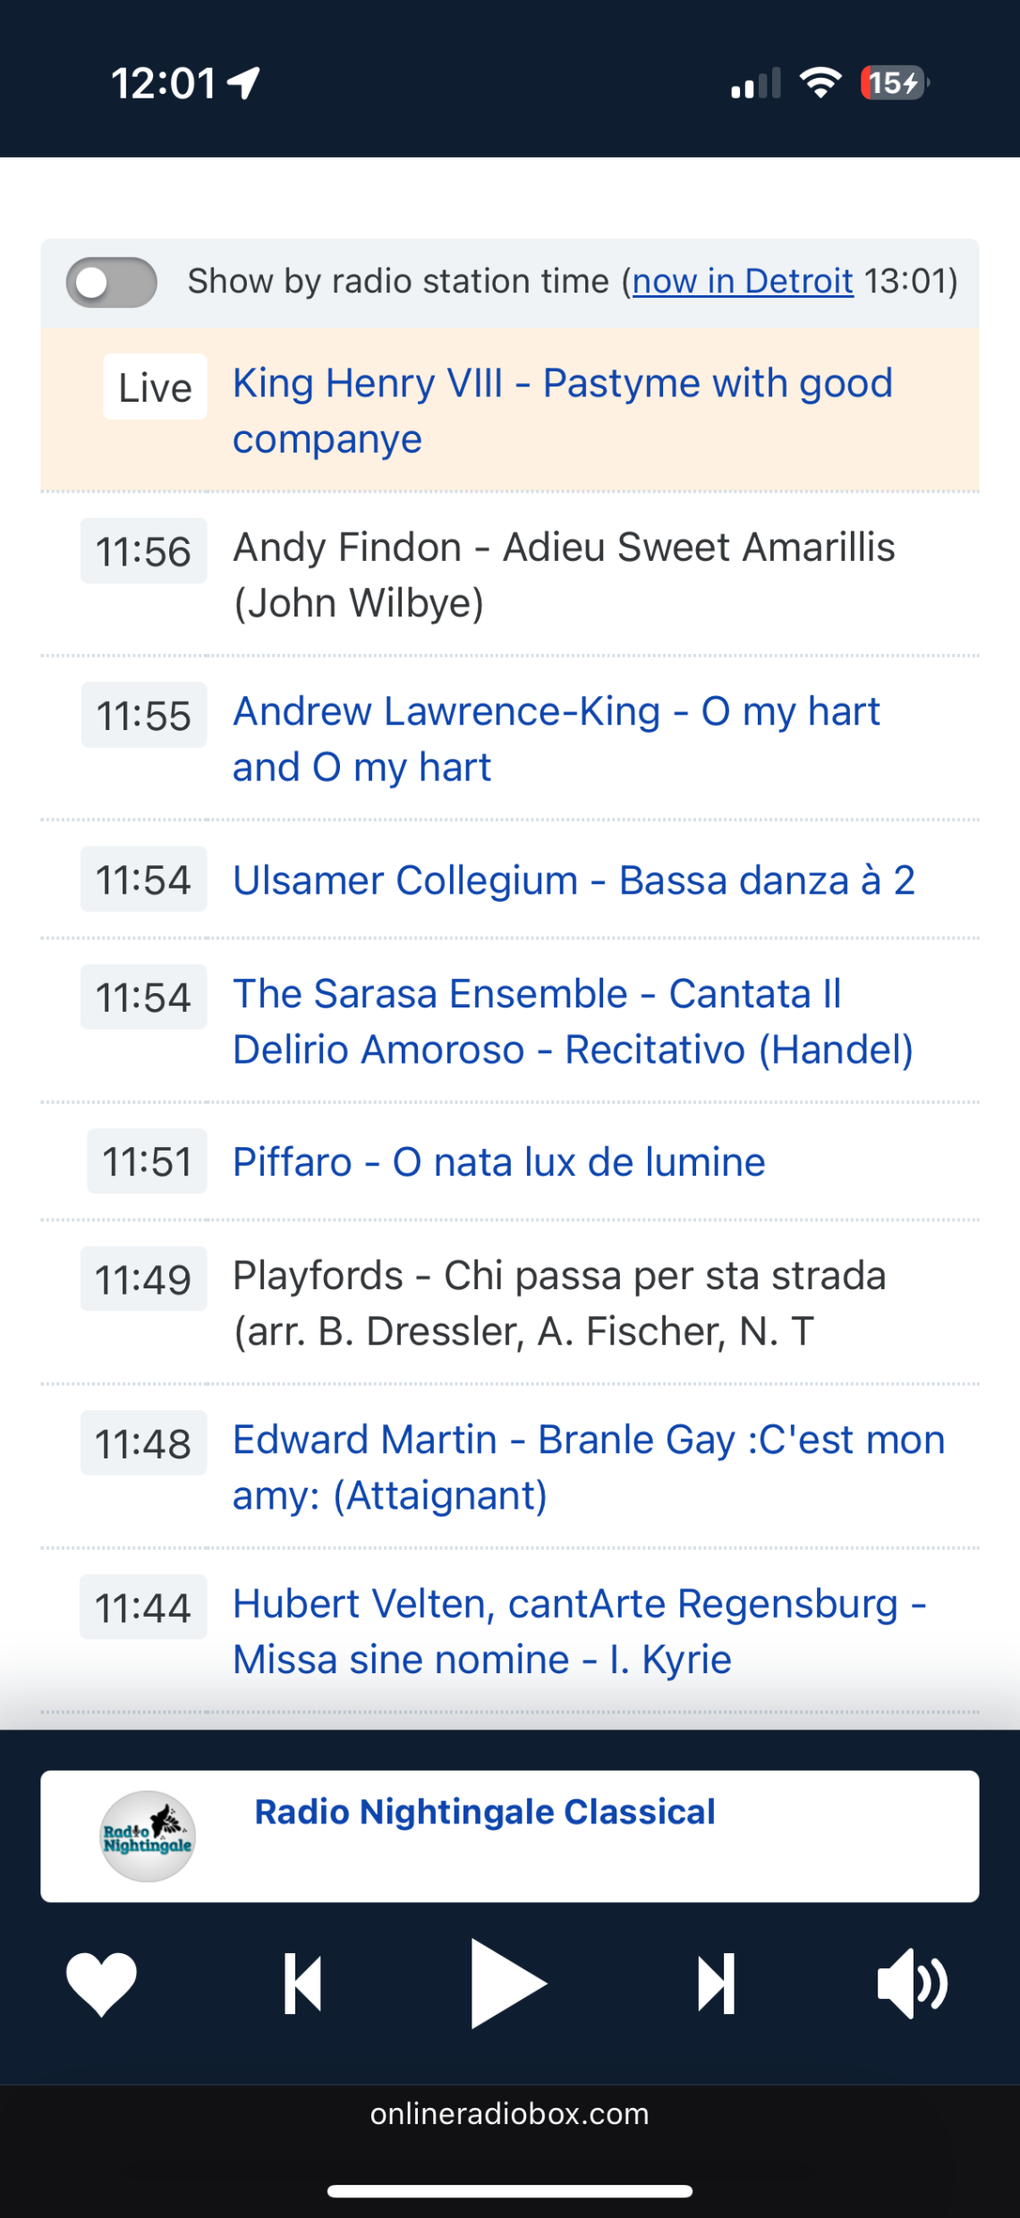Tap the Live badge label
The width and height of the screenshot is (1020, 2218).
[155, 387]
